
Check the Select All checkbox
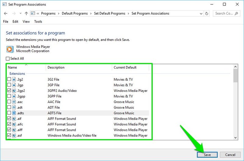pos(8,59)
